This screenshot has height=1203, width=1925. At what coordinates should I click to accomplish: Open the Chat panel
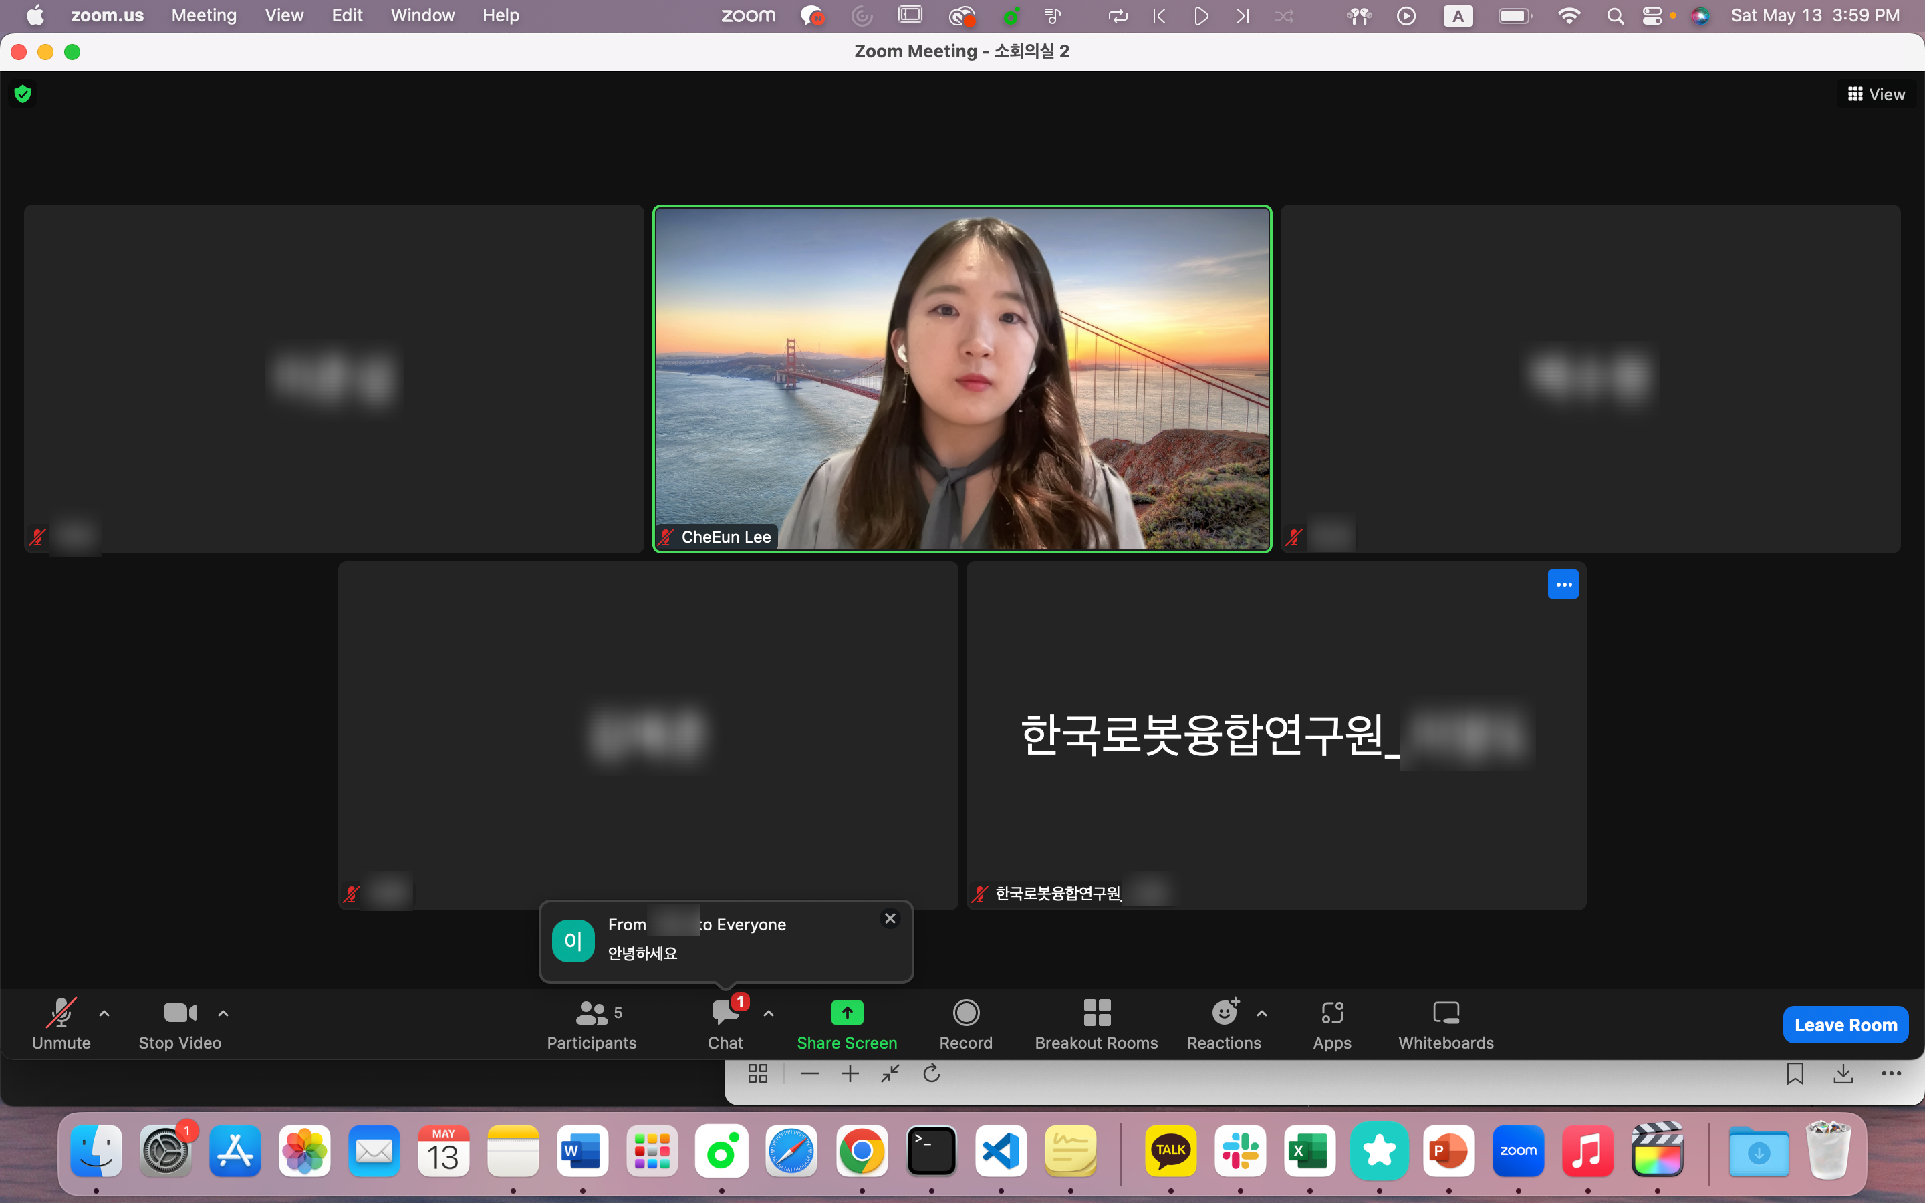725,1023
